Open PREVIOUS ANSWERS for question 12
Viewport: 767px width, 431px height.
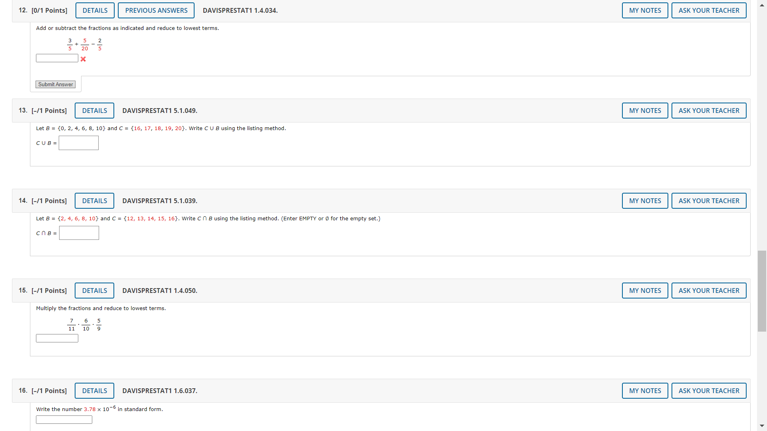pyautogui.click(x=156, y=10)
